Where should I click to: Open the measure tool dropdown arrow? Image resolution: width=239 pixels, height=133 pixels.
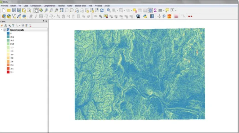pos(164,10)
